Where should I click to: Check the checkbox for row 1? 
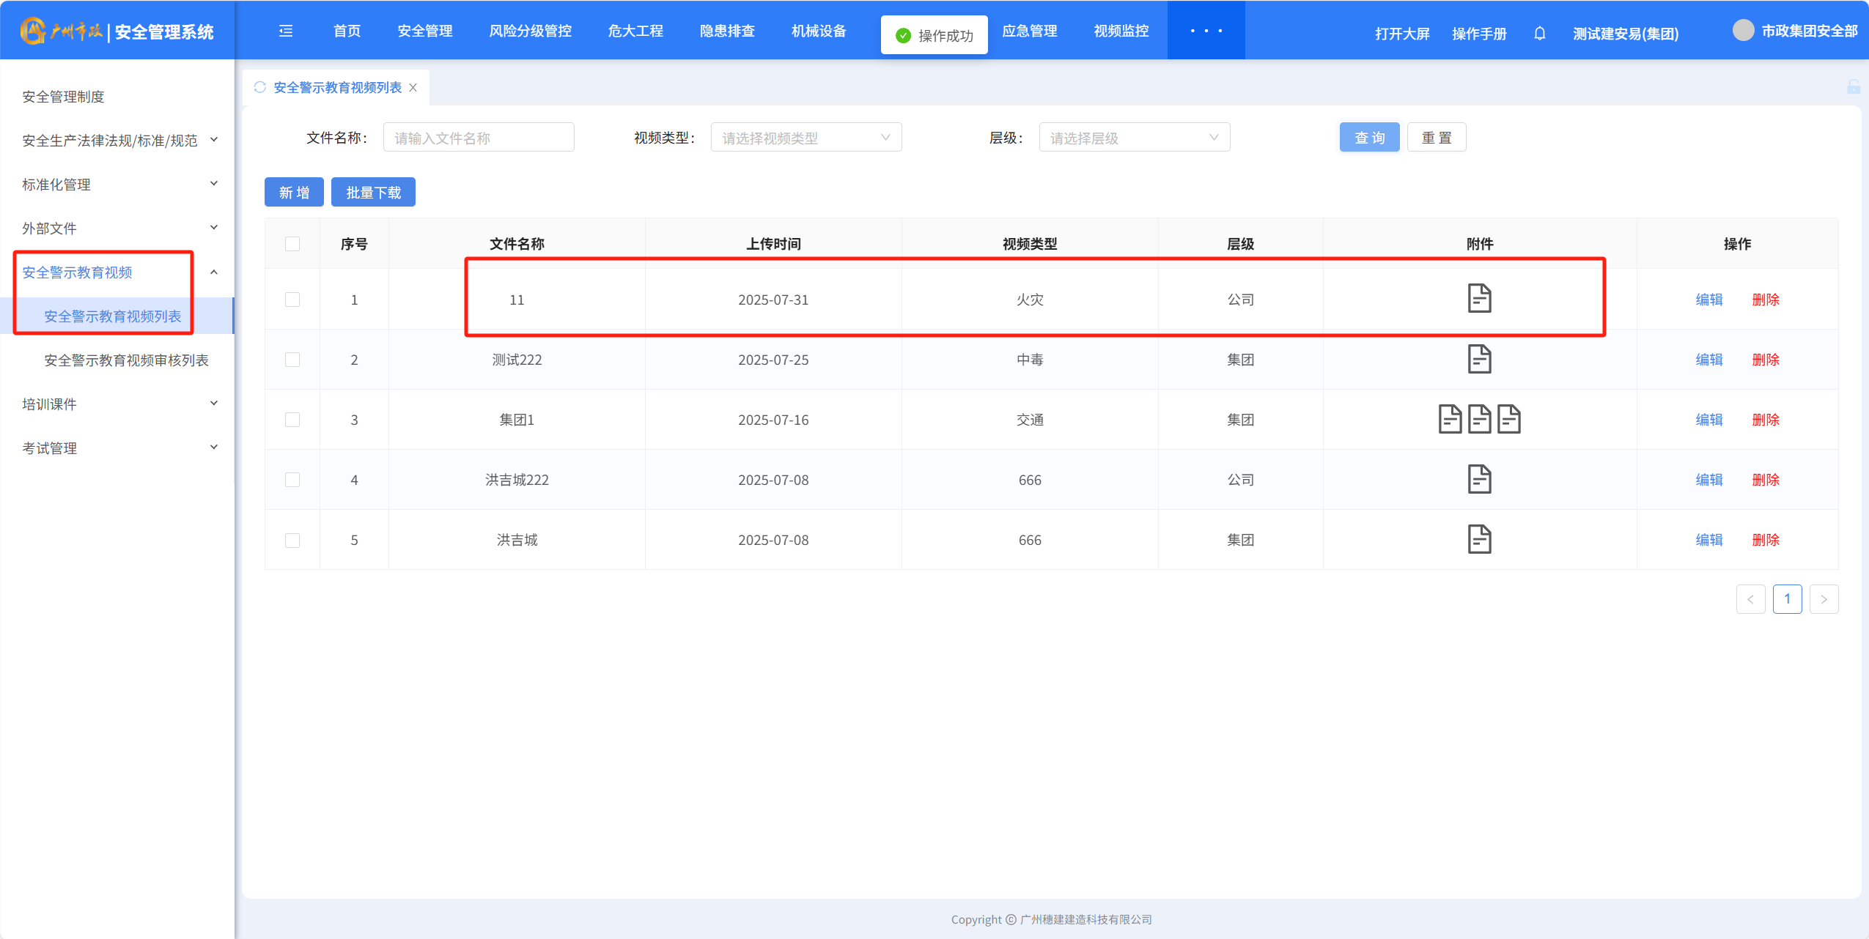pyautogui.click(x=292, y=300)
